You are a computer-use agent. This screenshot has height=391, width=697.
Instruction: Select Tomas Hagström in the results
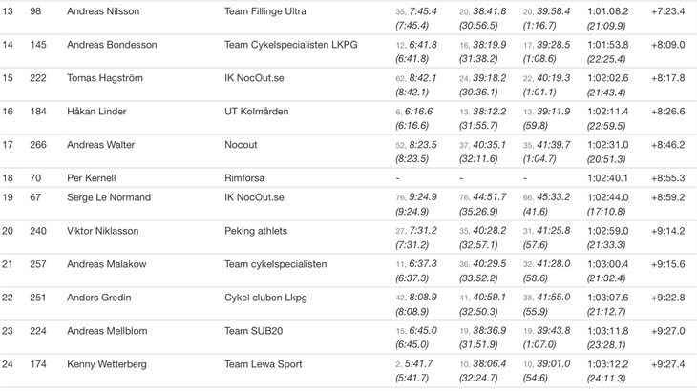coord(108,78)
